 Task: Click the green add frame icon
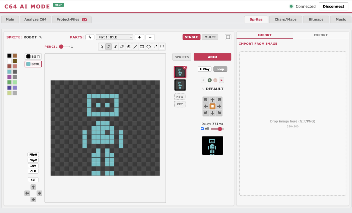point(210,80)
